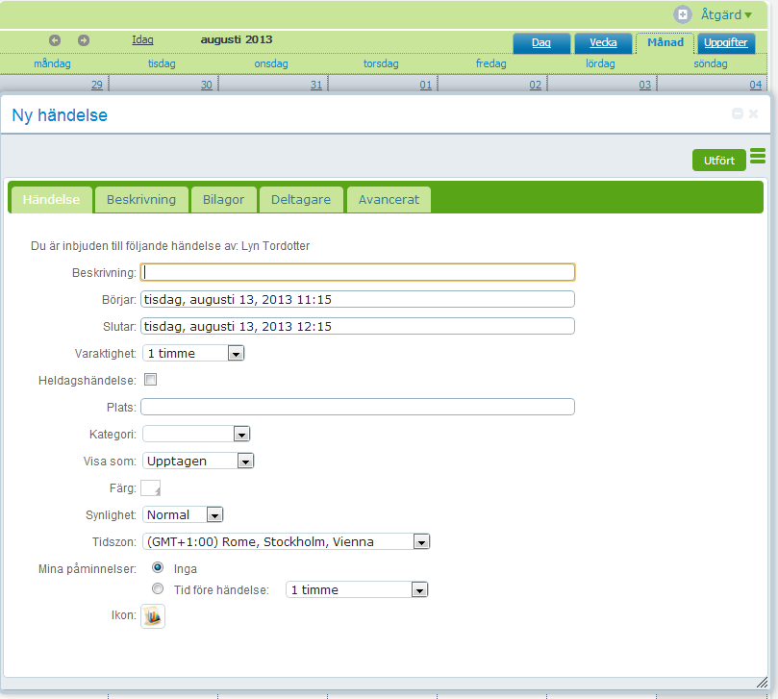Image resolution: width=778 pixels, height=699 pixels.
Task: Focus the Beskrivning text field
Action: 358,272
